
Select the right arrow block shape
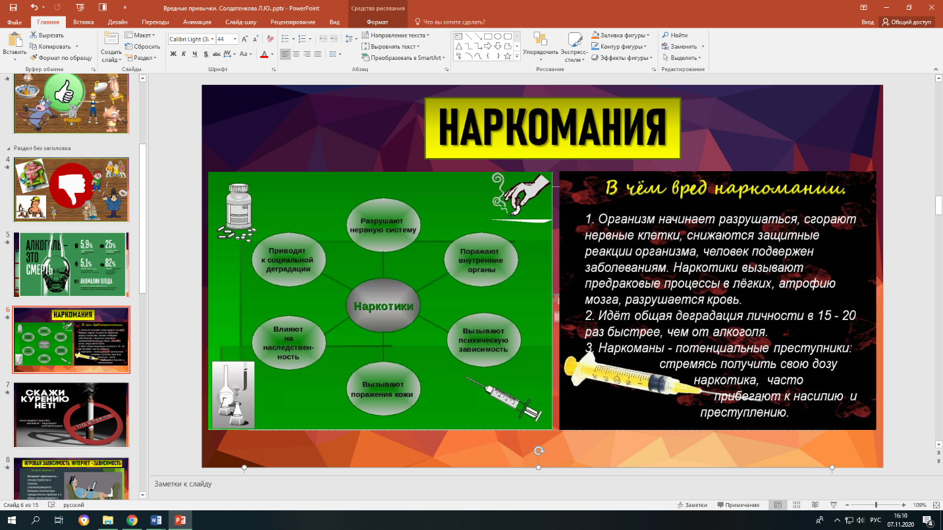[488, 46]
